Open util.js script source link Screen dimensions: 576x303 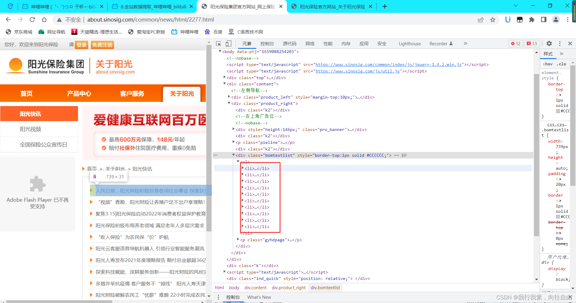coord(358,71)
